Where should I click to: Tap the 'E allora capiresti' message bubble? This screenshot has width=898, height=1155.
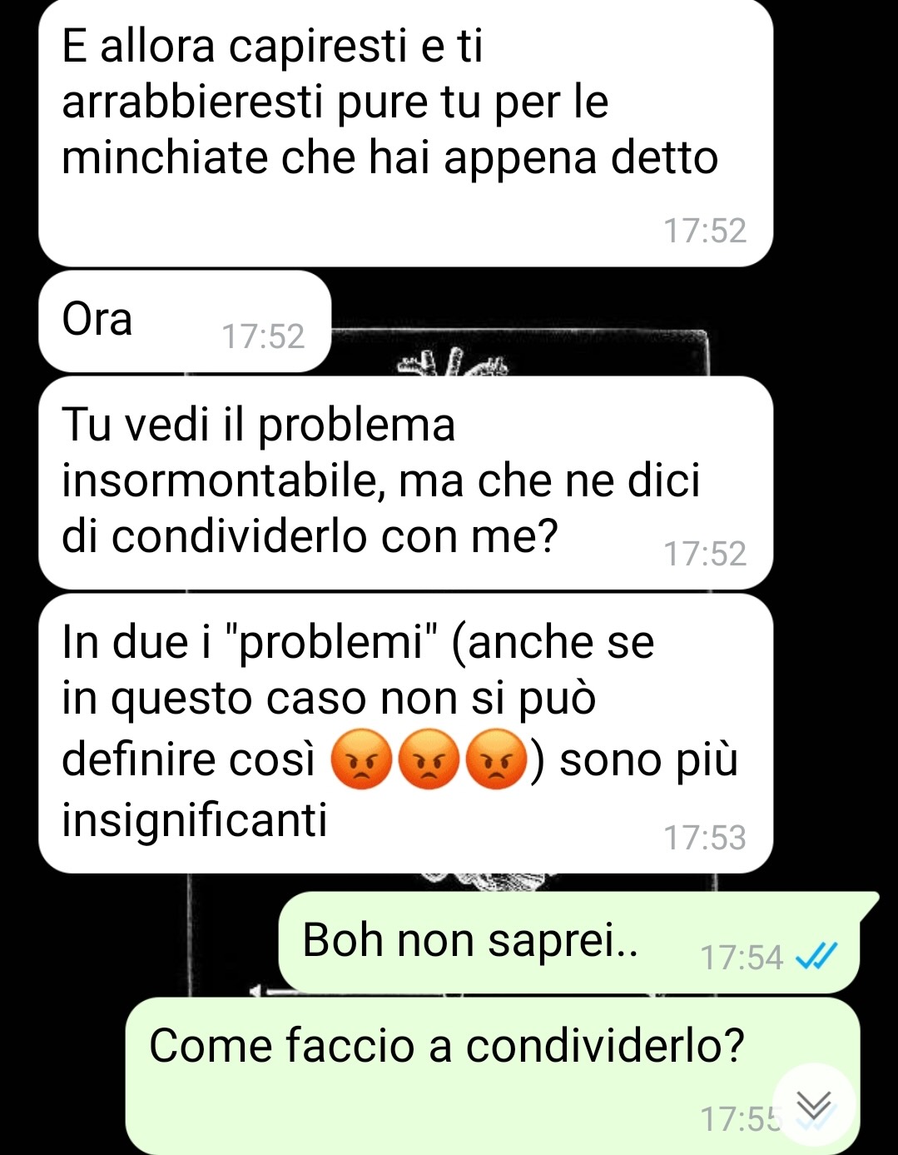tap(406, 133)
